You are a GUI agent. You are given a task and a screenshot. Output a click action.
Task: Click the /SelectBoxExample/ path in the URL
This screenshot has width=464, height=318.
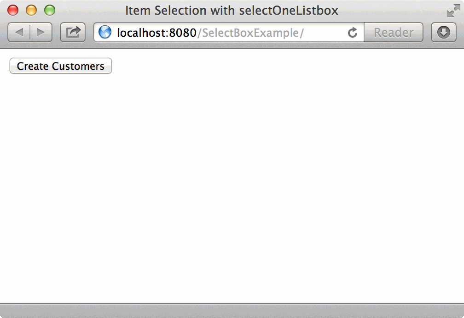[x=250, y=33]
